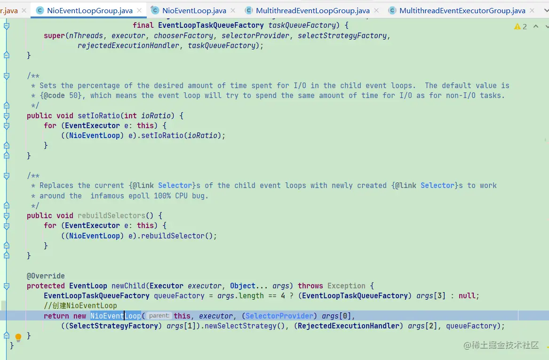Viewport: 549px width, 360px height.
Task: Click the yellow intention light bulb
Action: click(18, 337)
